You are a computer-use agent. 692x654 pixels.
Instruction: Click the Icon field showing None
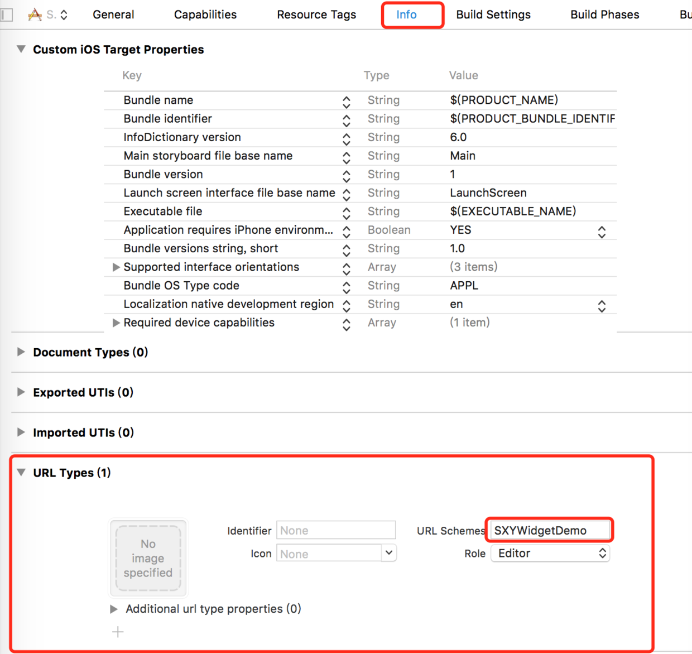click(x=329, y=553)
